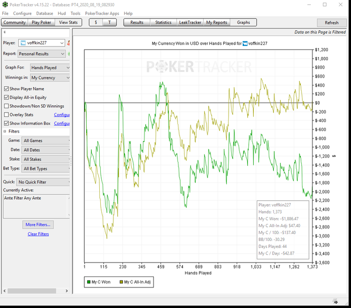
Task: Click the graph information box
Action: pyautogui.click(x=283, y=229)
